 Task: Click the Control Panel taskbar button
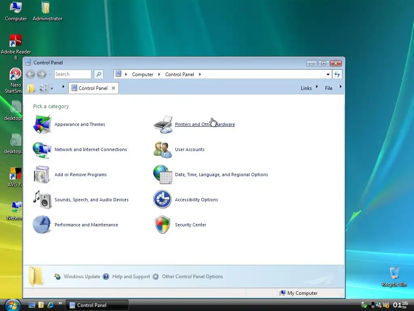pos(97,305)
